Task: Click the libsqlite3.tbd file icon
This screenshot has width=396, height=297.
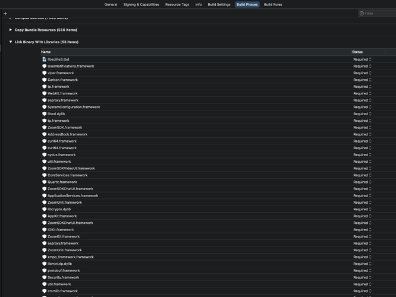Action: point(45,59)
